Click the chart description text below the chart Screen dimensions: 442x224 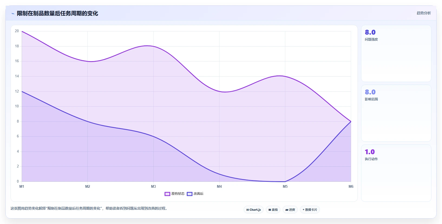click(x=89, y=208)
